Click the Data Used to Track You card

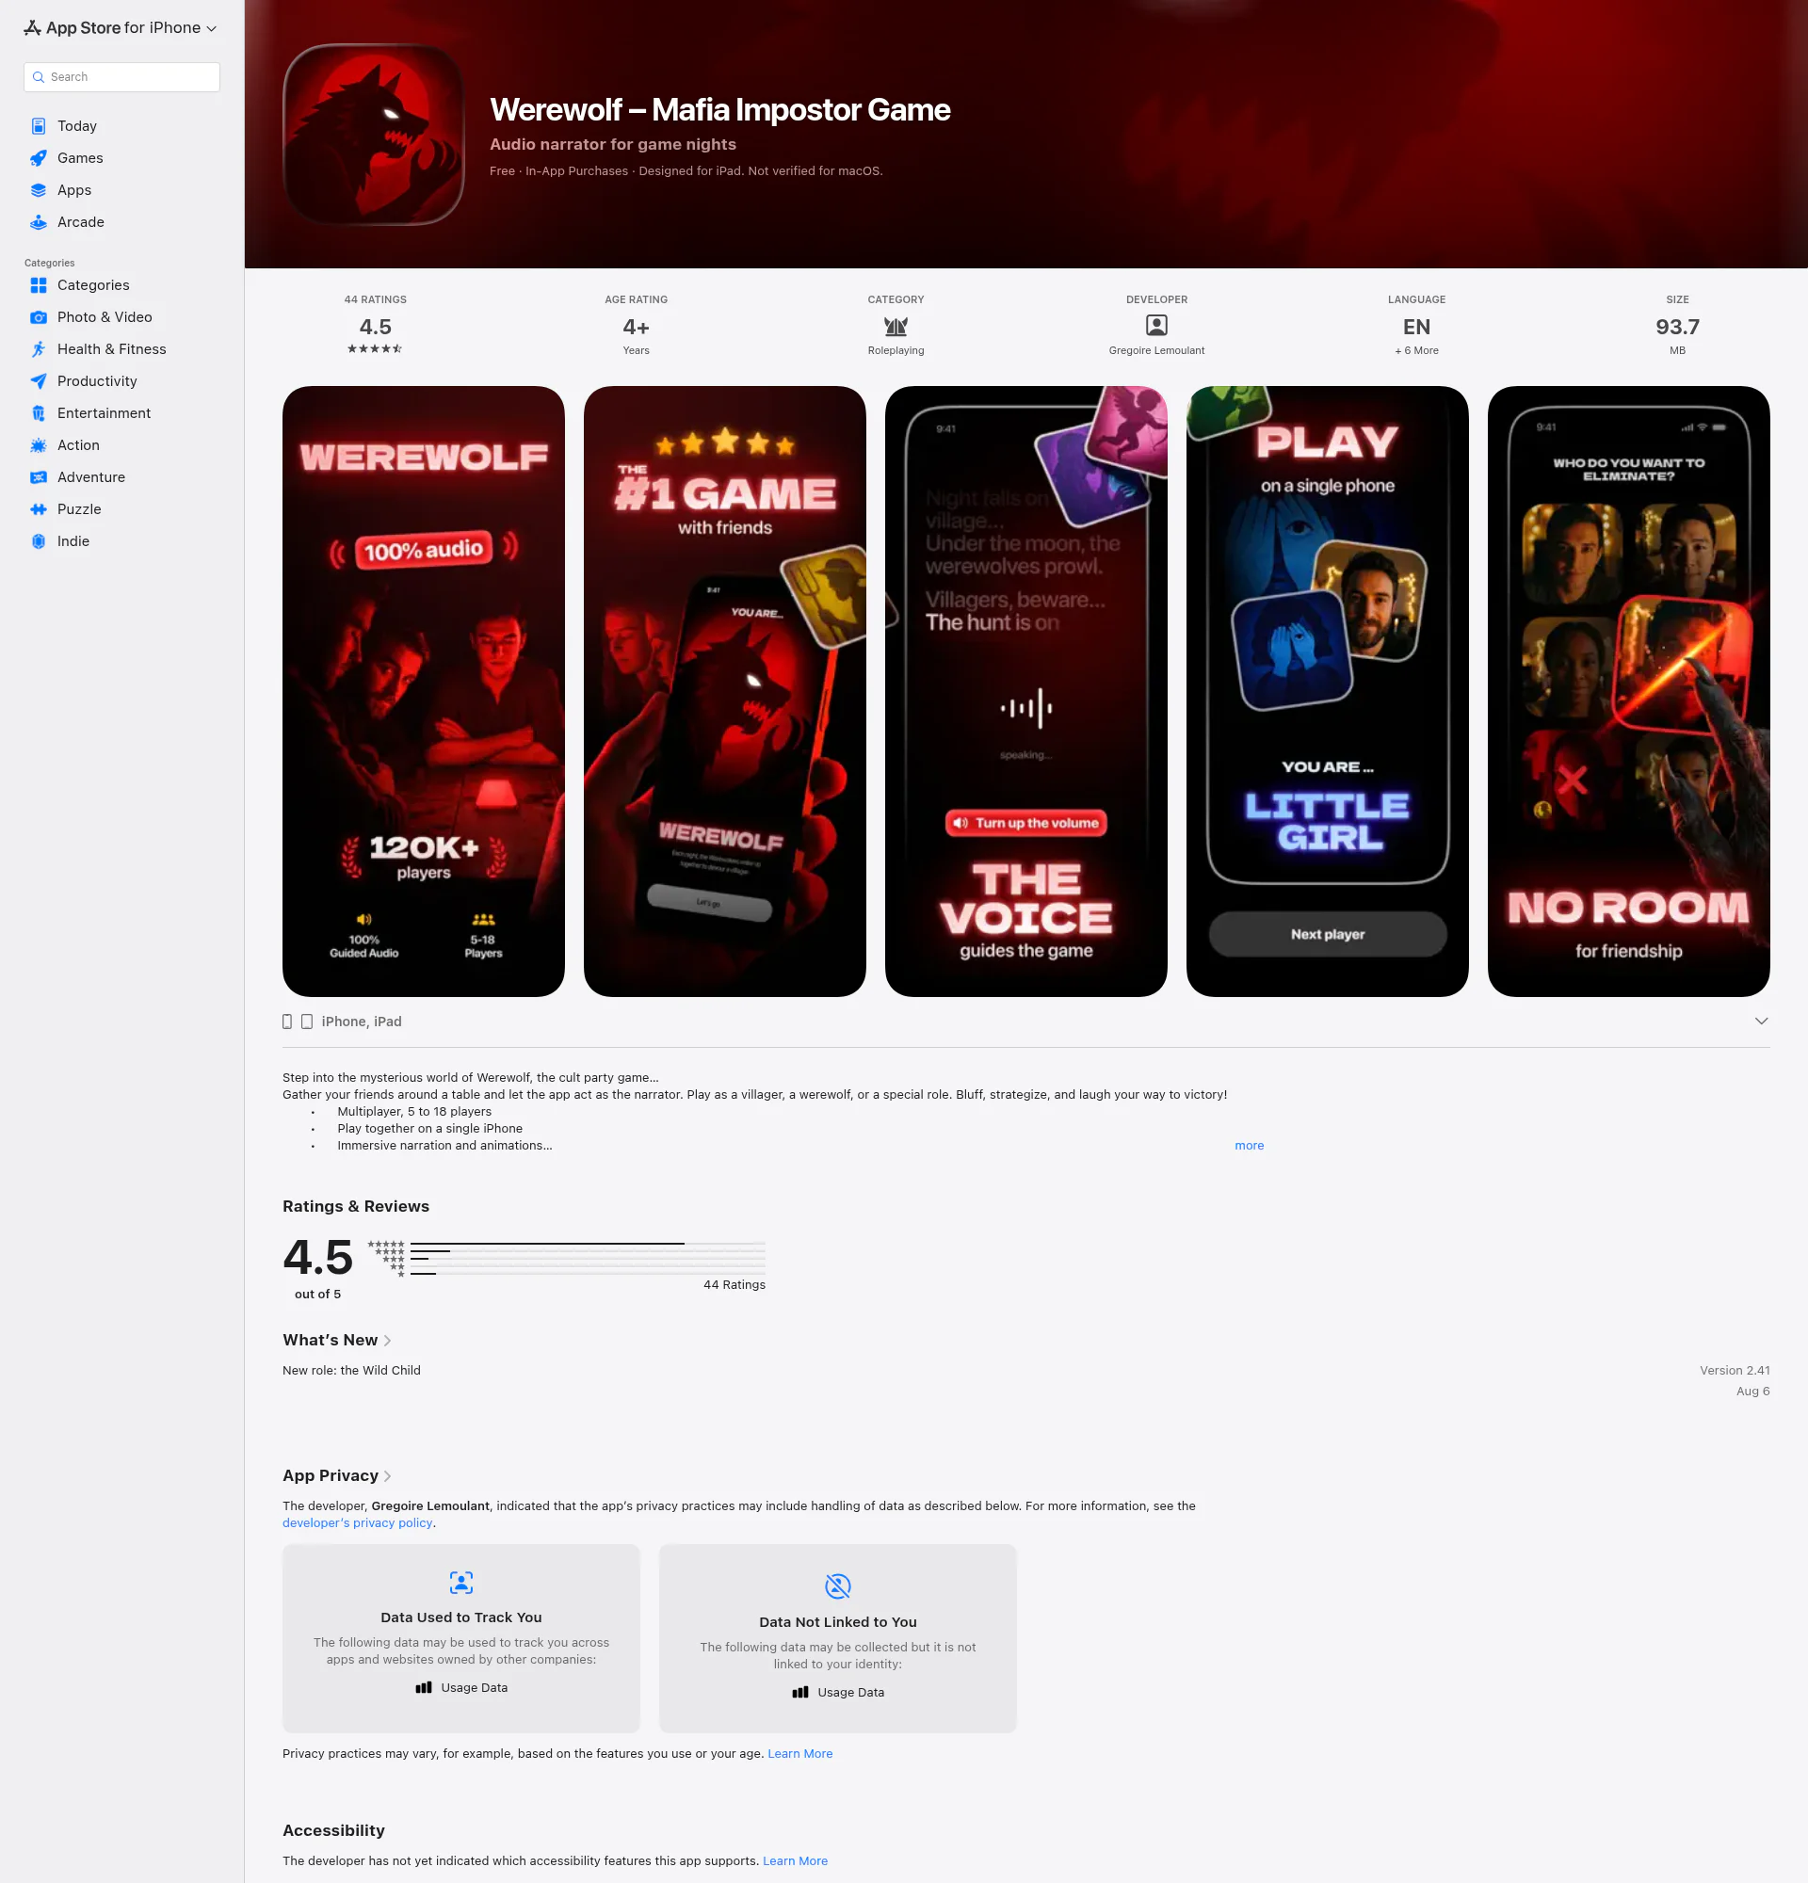coord(461,1638)
